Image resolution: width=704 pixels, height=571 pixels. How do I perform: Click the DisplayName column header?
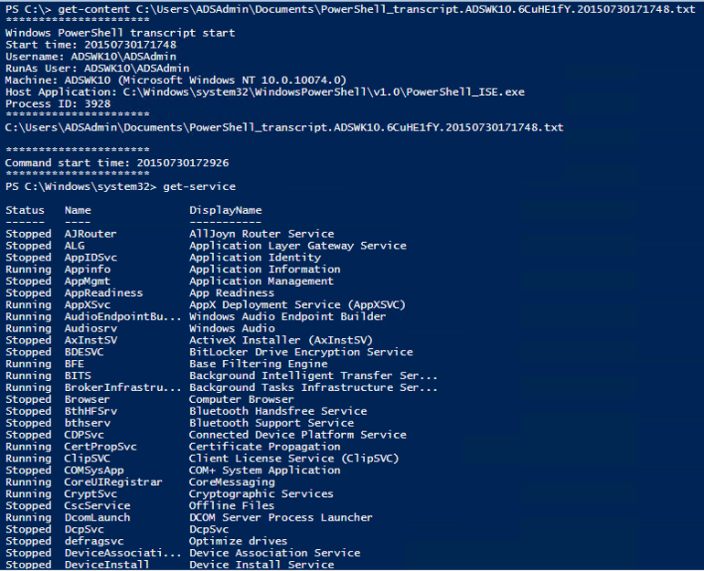225,210
